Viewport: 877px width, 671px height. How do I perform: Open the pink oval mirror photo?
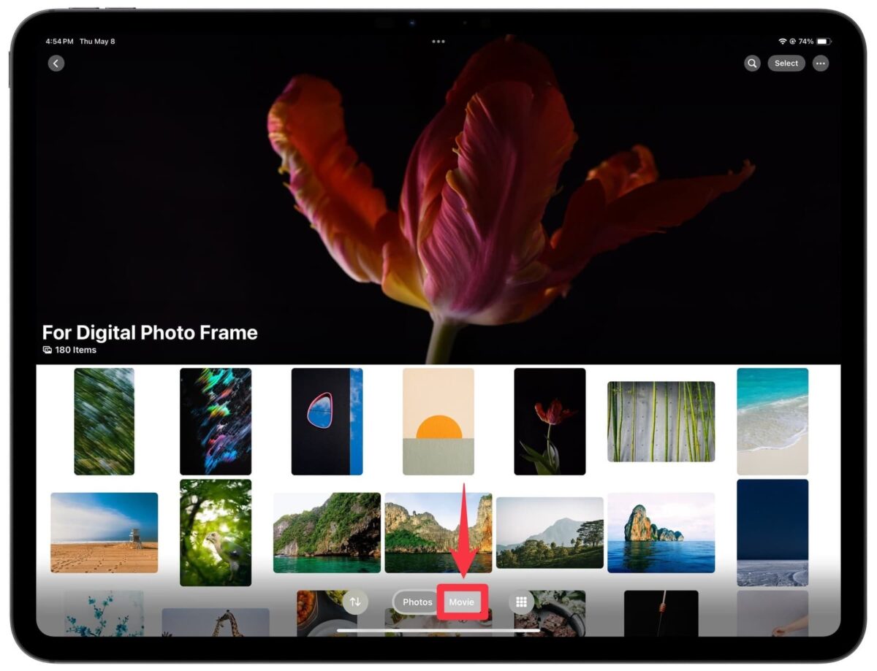(x=327, y=421)
